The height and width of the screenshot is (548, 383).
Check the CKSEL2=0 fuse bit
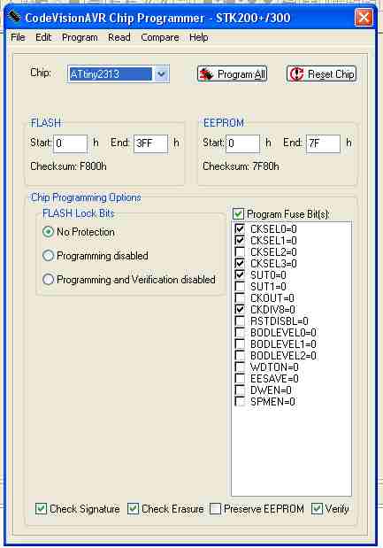(x=240, y=251)
